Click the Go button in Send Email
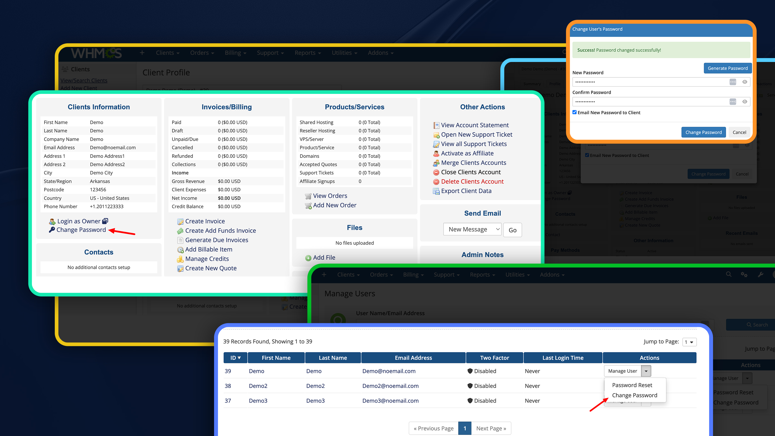 (512, 230)
